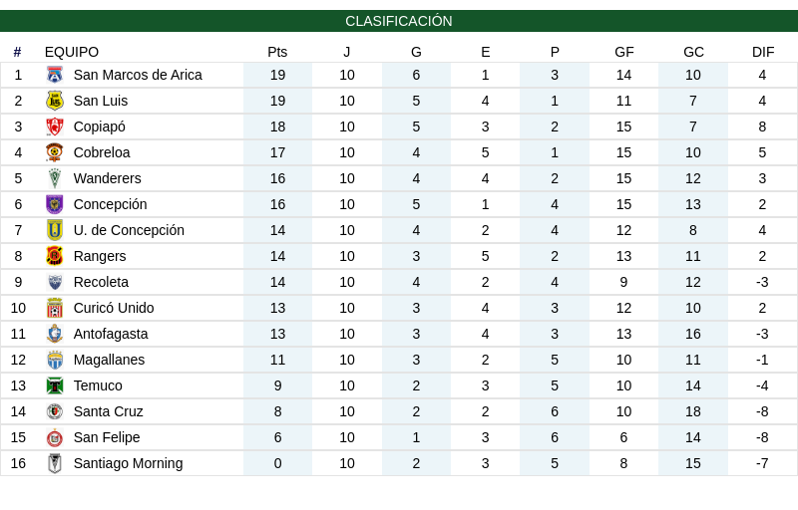Image resolution: width=798 pixels, height=510 pixels.
Task: Sort by the DIF column header
Action: 763,52
